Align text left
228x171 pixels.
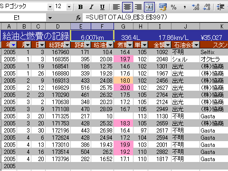[116, 7]
